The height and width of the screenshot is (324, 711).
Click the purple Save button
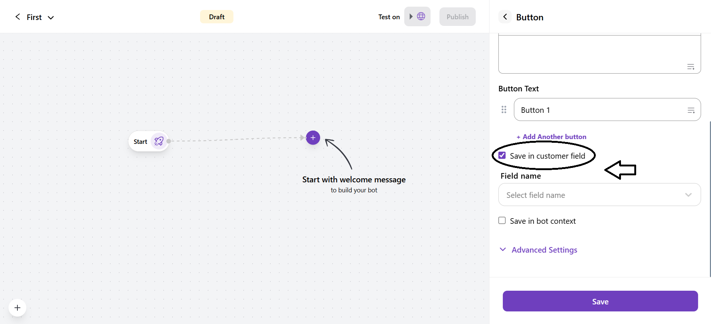(x=600, y=301)
